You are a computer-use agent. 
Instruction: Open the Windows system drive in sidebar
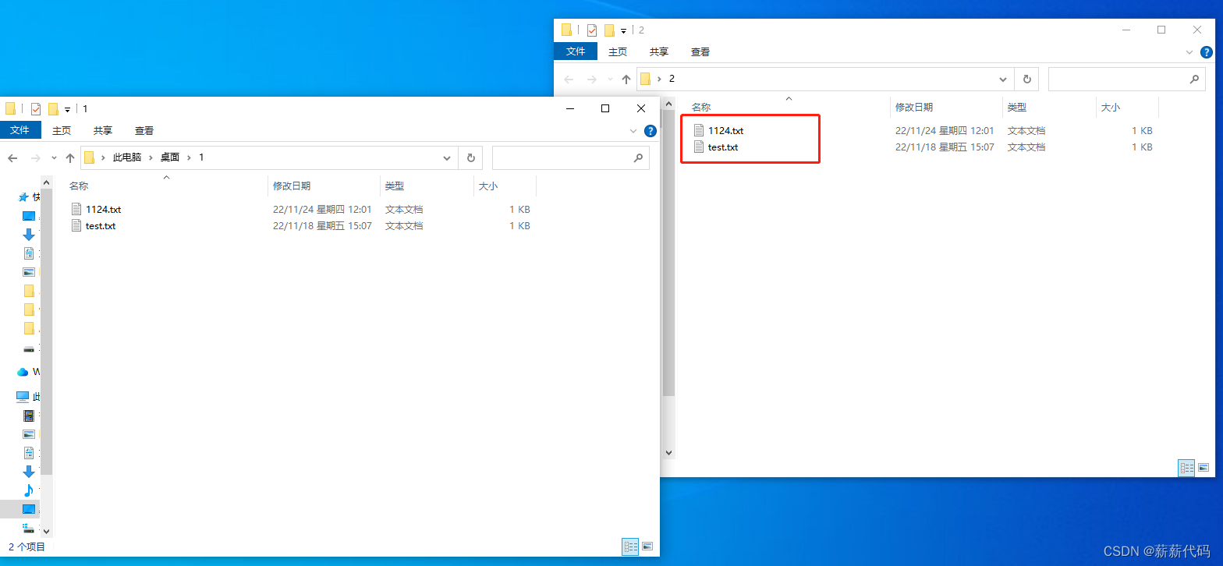29,528
